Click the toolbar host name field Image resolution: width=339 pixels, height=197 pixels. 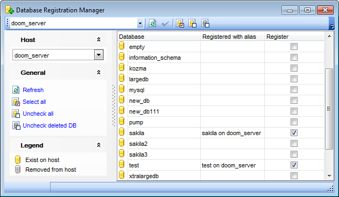(x=74, y=23)
